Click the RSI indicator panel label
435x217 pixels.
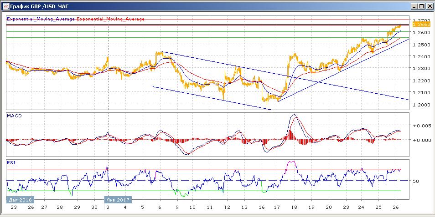tap(10, 162)
